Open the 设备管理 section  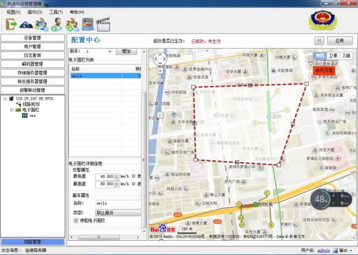[x=33, y=37]
